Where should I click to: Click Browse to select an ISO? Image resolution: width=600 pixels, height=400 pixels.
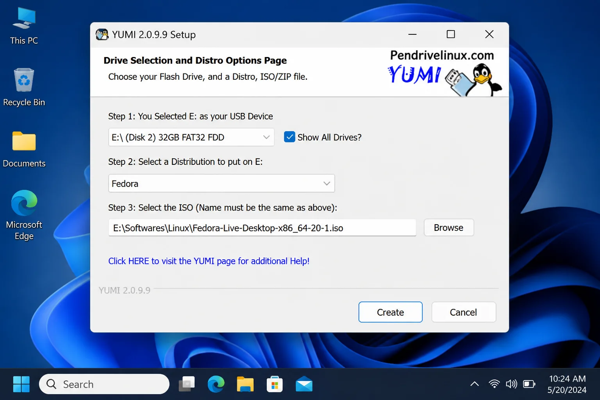[x=449, y=227]
